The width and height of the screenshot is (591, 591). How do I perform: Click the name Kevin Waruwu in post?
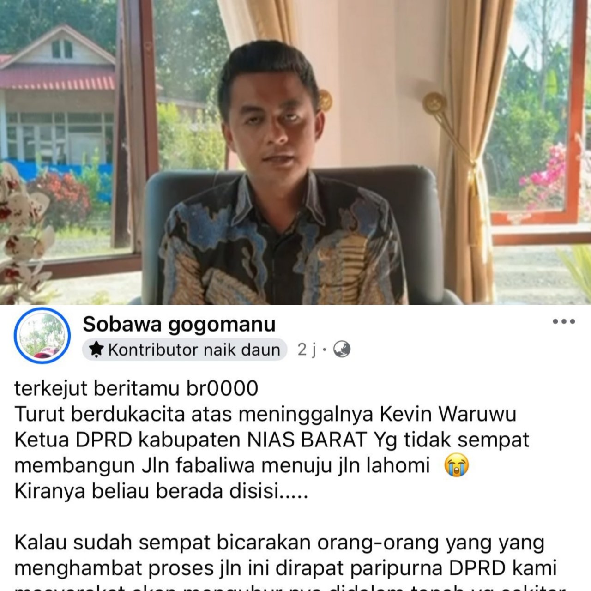447,414
